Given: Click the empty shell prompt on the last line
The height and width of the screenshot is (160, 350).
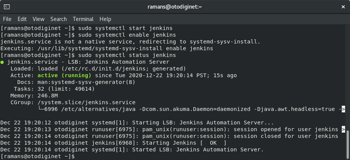Looking at the screenshot, I should 38,156.
